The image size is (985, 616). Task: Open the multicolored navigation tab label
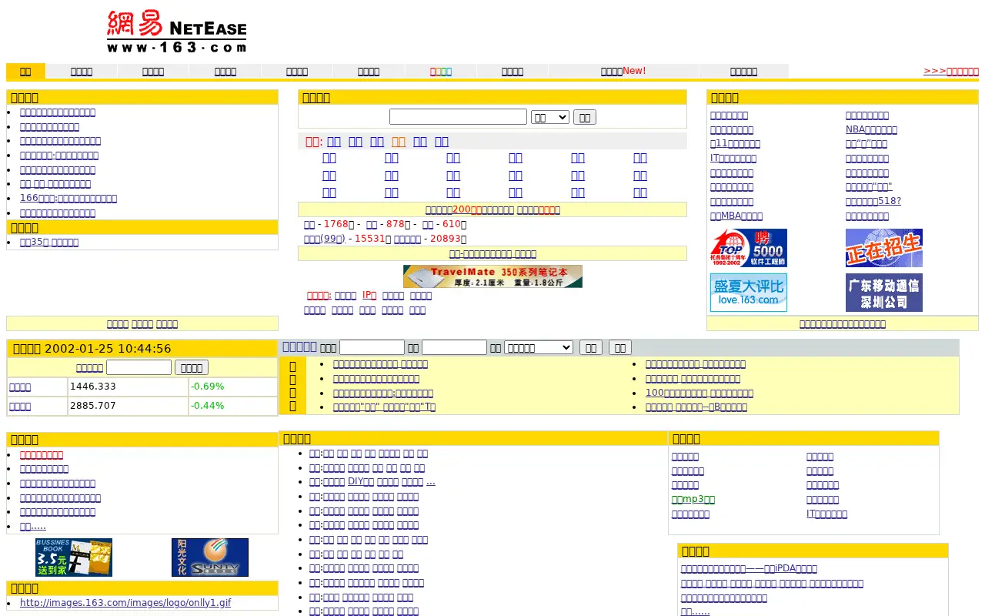[x=441, y=72]
